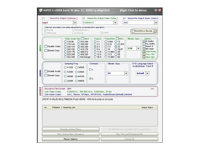This screenshot has height=150, width=200.
Task: Click the Crop / Pad 'C' icon button
Action: click(x=144, y=54)
